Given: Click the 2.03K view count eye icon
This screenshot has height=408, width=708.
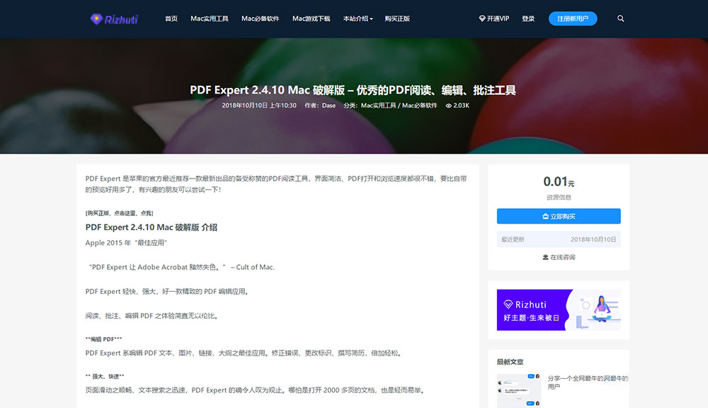Looking at the screenshot, I should (448, 106).
